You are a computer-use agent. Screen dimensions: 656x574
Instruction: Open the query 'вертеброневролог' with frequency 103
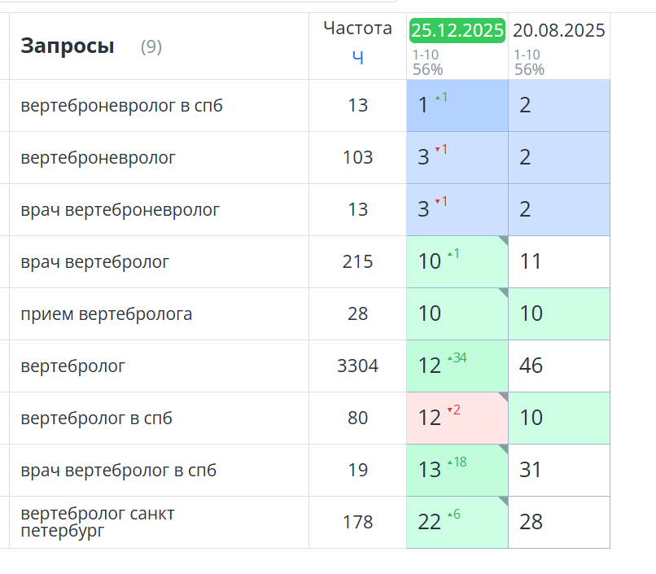coord(98,158)
